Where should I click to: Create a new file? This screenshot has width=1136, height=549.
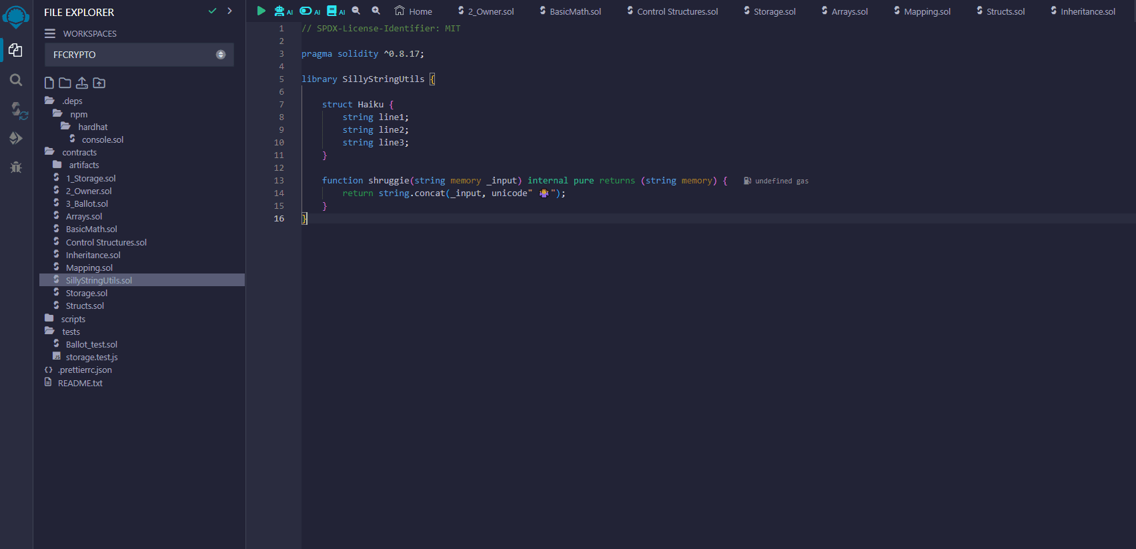tap(49, 83)
